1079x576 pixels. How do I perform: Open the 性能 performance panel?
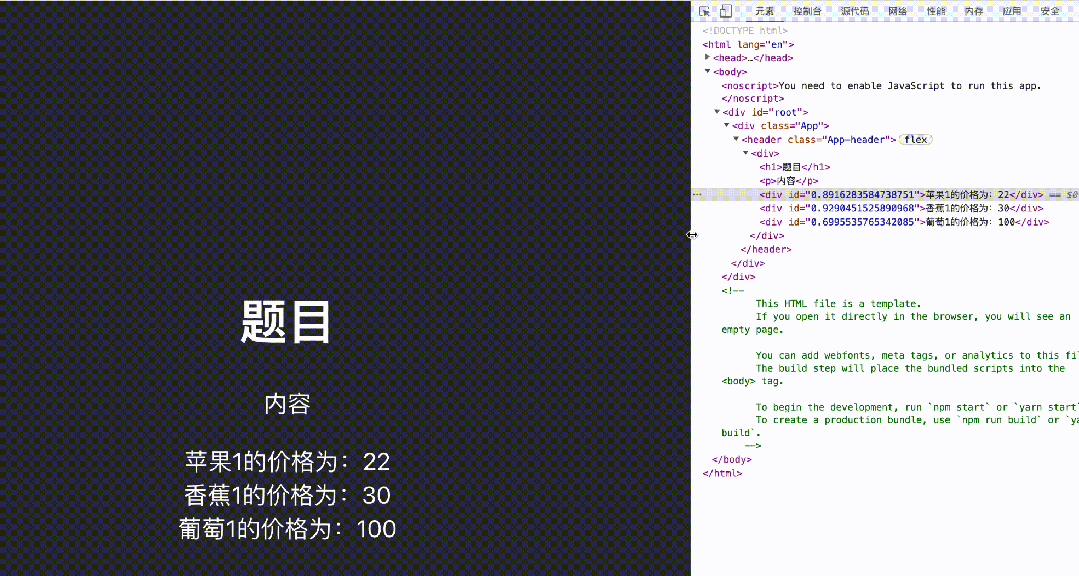tap(935, 11)
